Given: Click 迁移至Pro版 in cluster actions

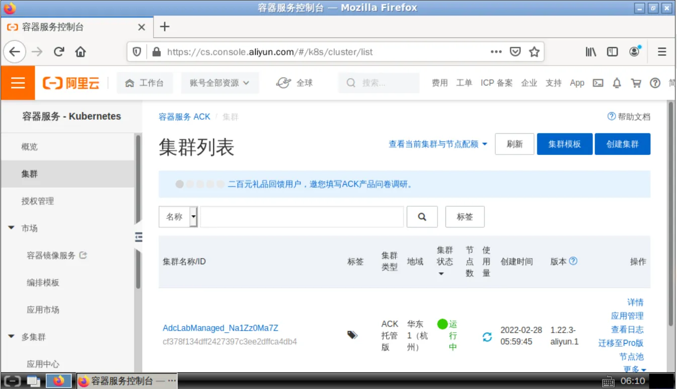Looking at the screenshot, I should tap(621, 343).
